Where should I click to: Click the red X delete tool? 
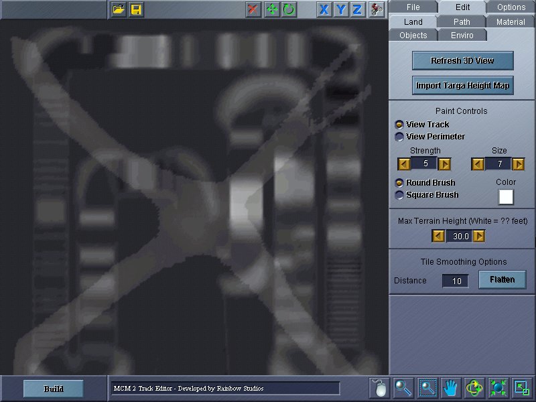click(253, 9)
